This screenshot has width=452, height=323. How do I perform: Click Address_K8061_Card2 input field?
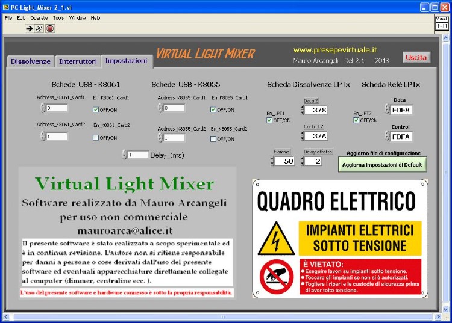[x=57, y=137]
